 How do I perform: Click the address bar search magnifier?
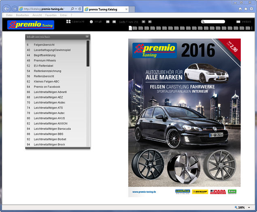pyautogui.click(x=72, y=9)
